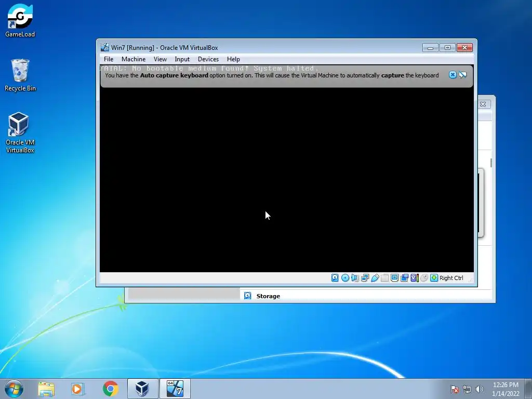Close the Win7 Running VM window
This screenshot has width=532, height=399.
465,47
